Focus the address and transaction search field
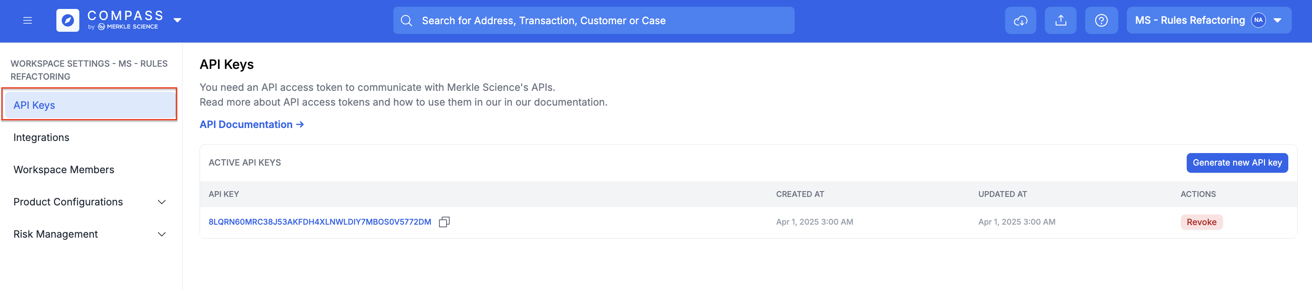This screenshot has width=1312, height=290. point(593,21)
